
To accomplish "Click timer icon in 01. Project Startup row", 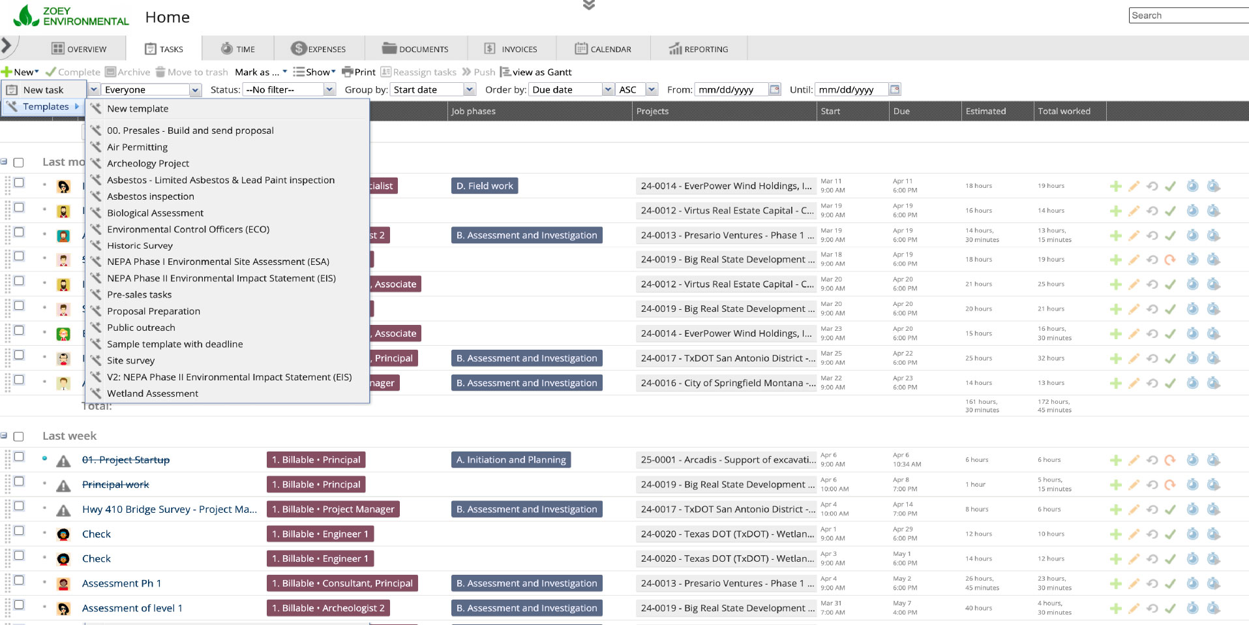I will [x=1192, y=460].
